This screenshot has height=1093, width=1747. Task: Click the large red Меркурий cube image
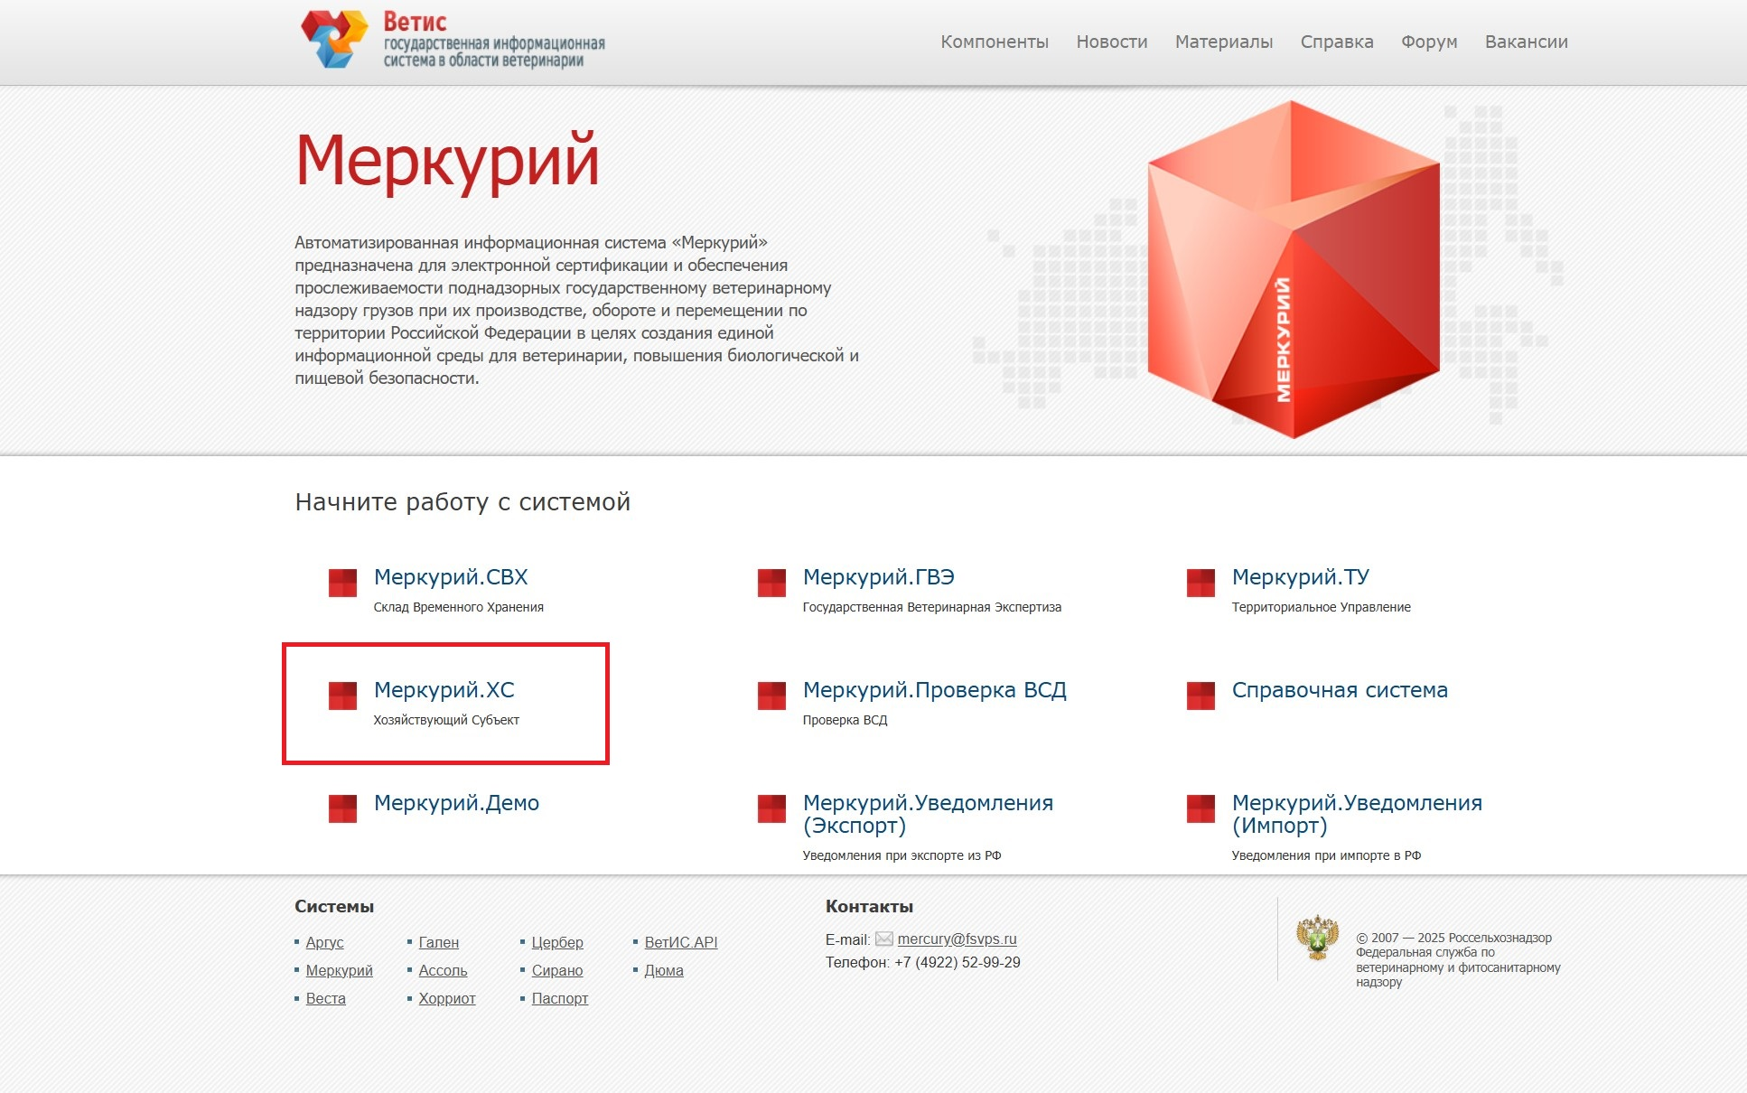point(1292,271)
